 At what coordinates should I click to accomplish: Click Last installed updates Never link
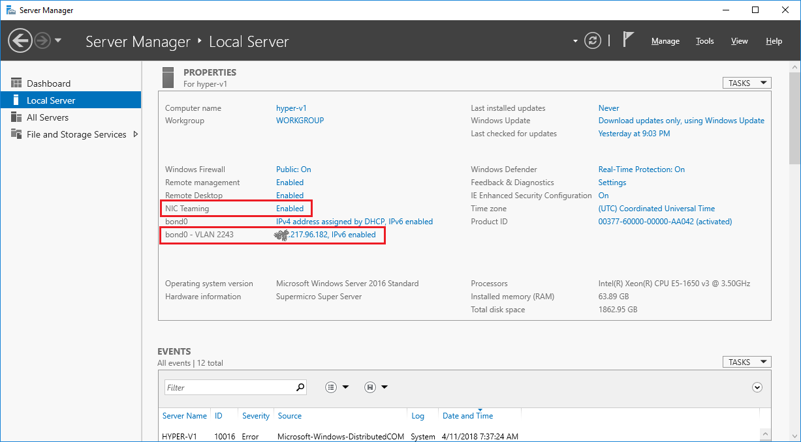pos(608,108)
